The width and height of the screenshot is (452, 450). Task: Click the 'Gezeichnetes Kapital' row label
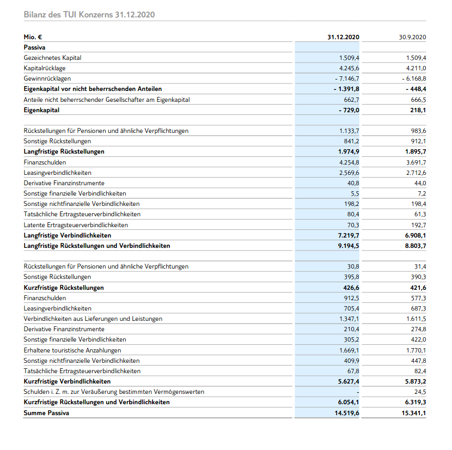52,58
